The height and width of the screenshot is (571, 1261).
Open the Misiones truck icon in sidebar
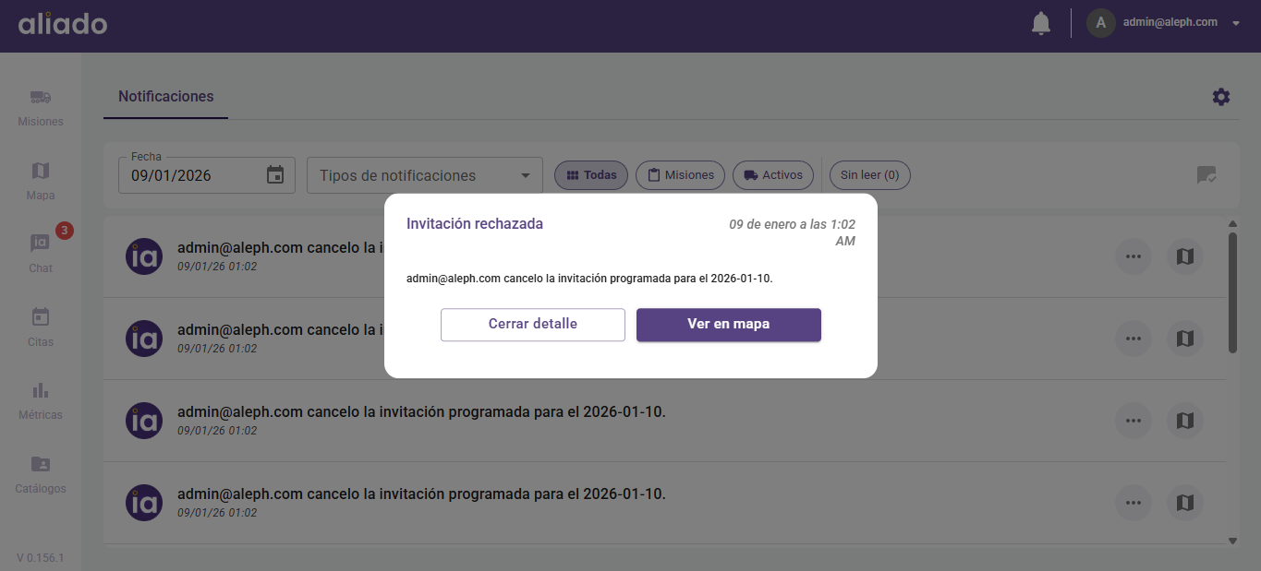point(41,97)
